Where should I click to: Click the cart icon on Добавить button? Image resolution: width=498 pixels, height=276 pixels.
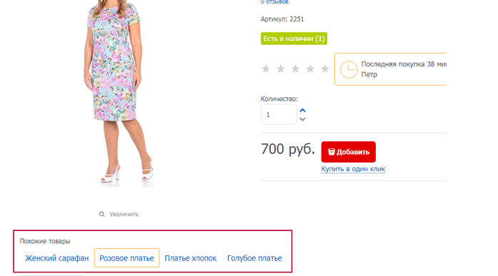point(332,152)
